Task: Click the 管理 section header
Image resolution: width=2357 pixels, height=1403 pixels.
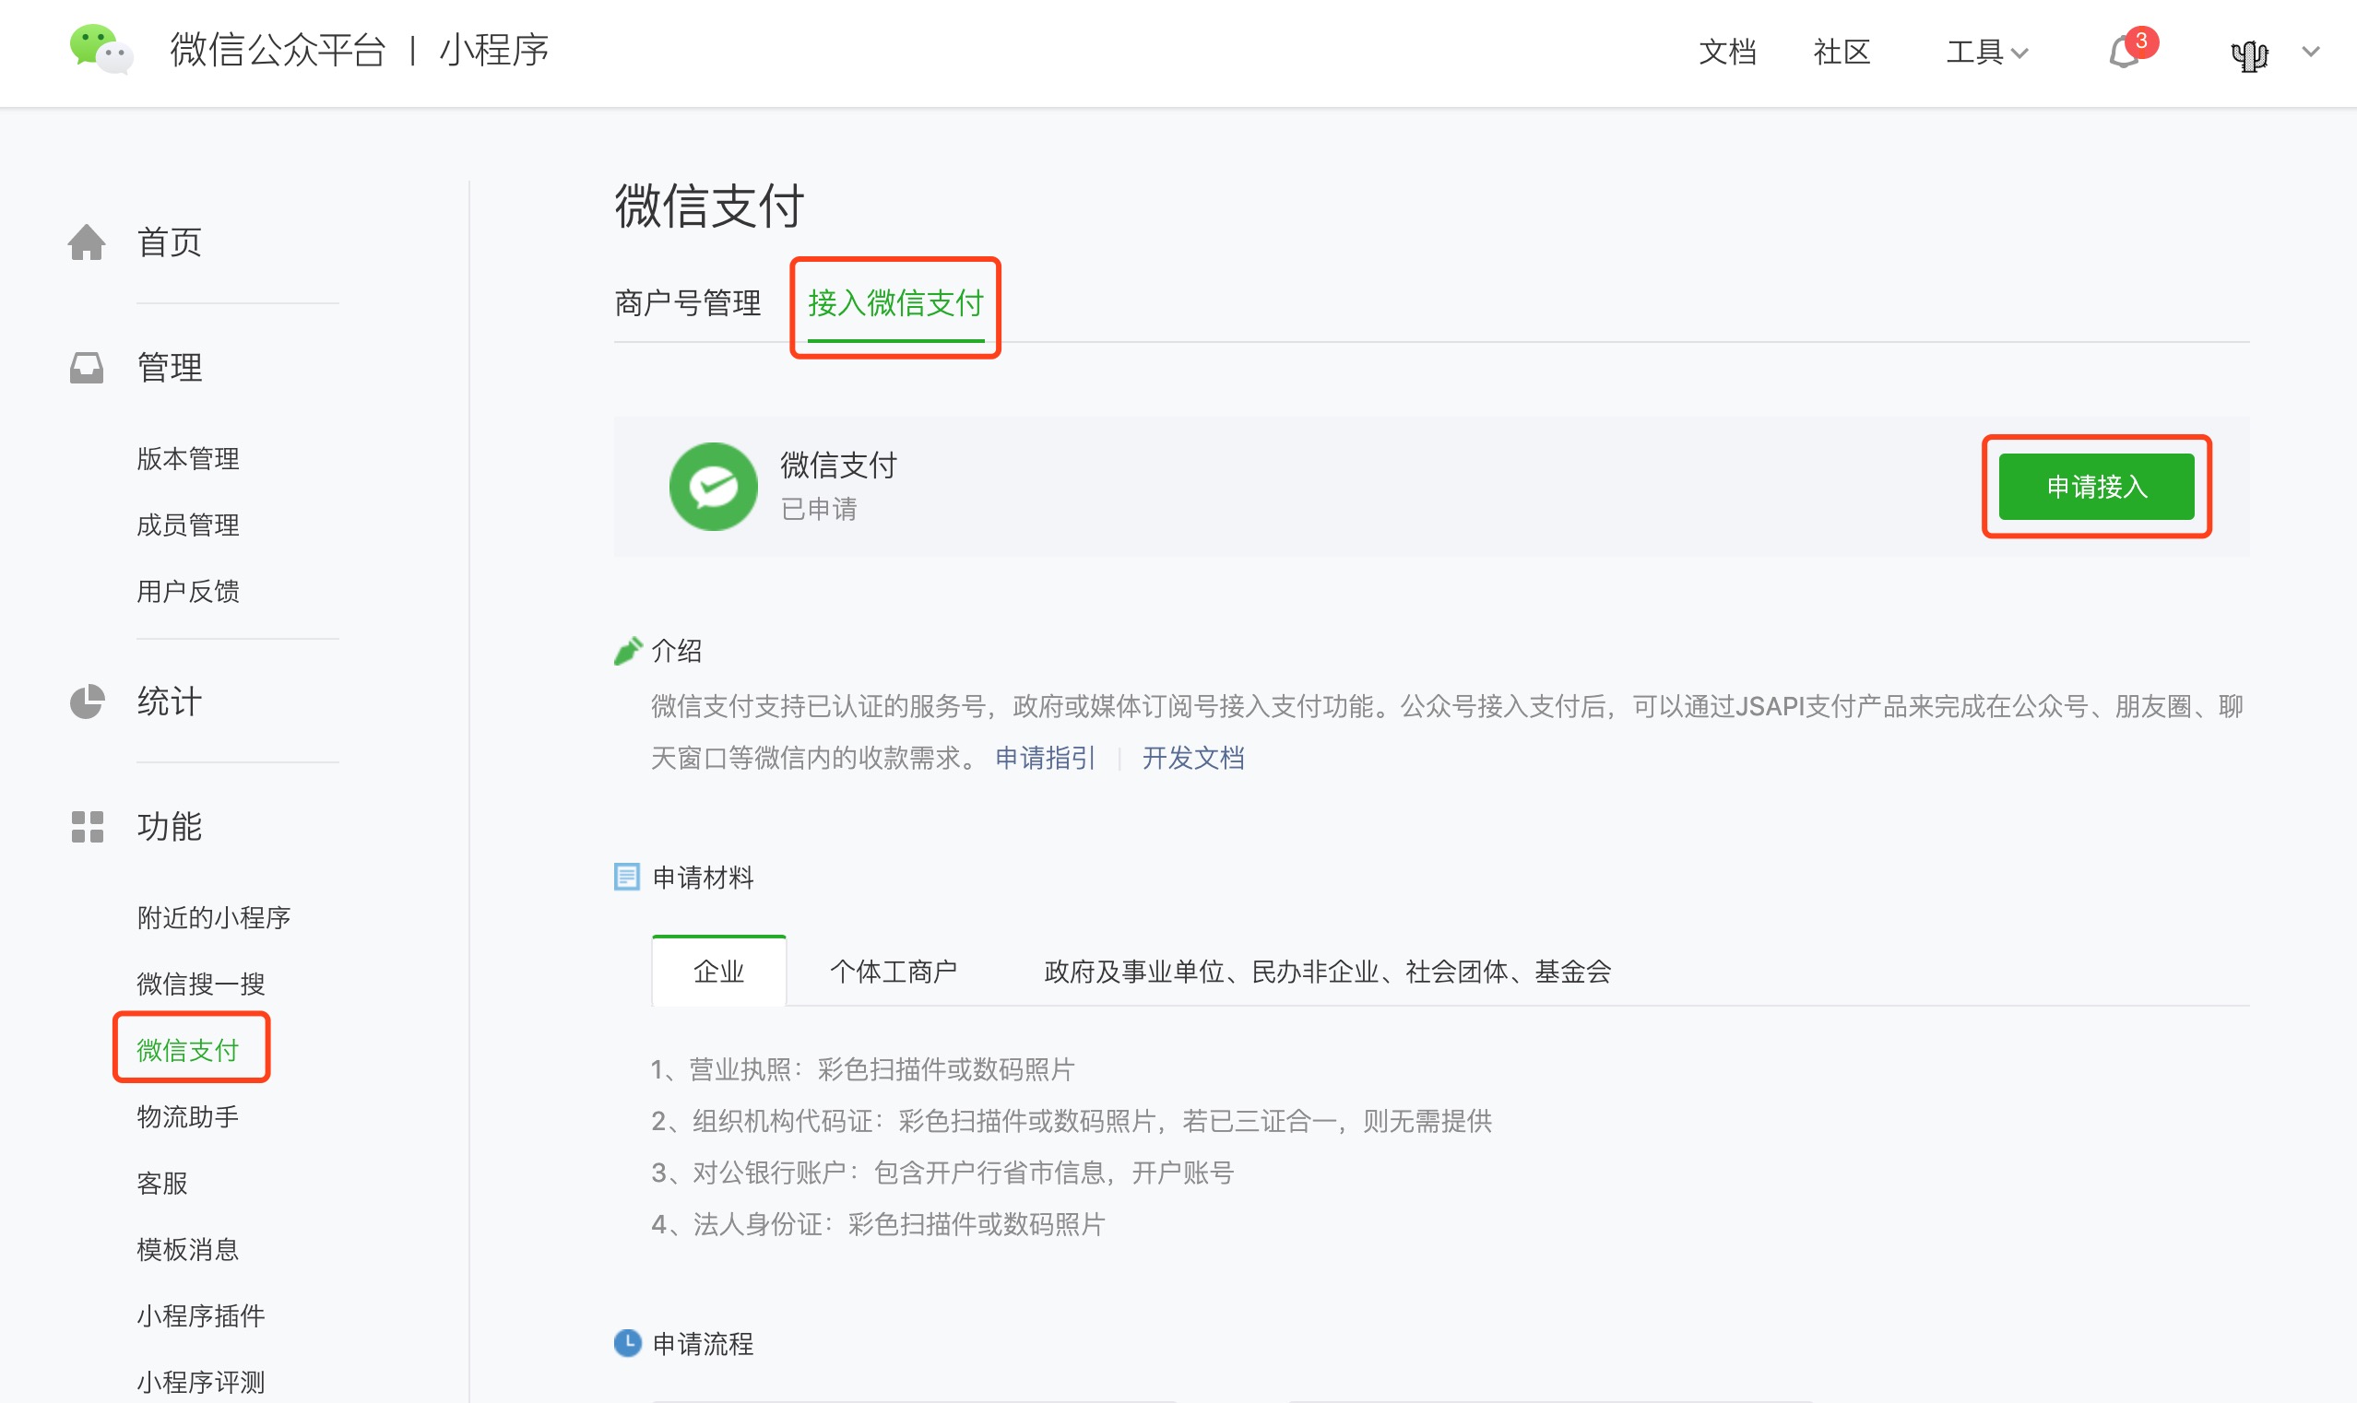Action: (x=170, y=368)
